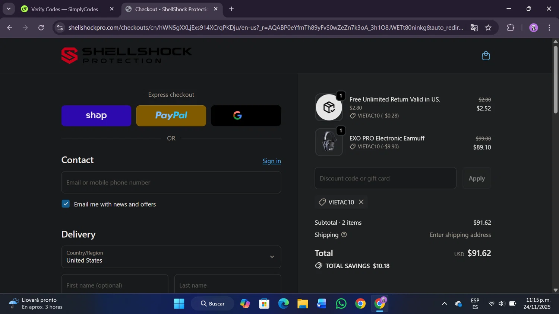559x314 pixels.
Task: Apply the discount code
Action: [x=477, y=178]
